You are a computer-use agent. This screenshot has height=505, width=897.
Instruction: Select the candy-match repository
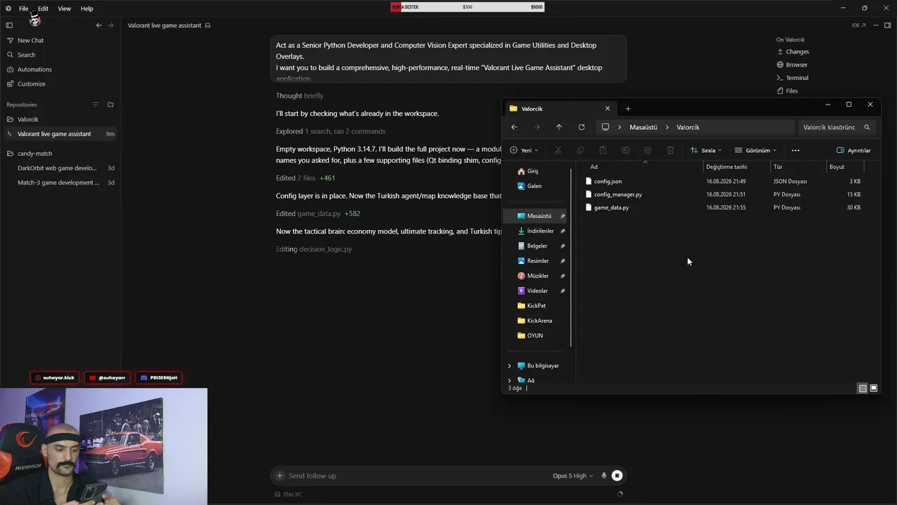[34, 154]
